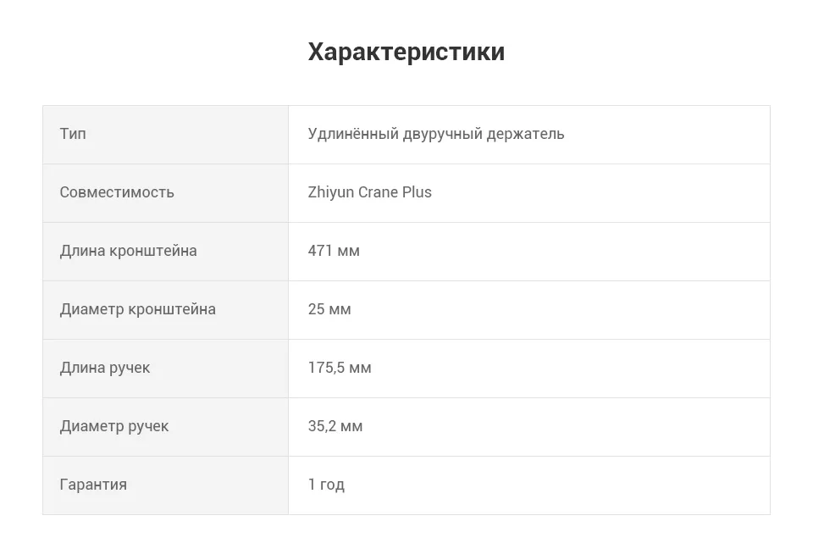Click the 175,5 мм value
The height and width of the screenshot is (560, 813).
(x=340, y=369)
